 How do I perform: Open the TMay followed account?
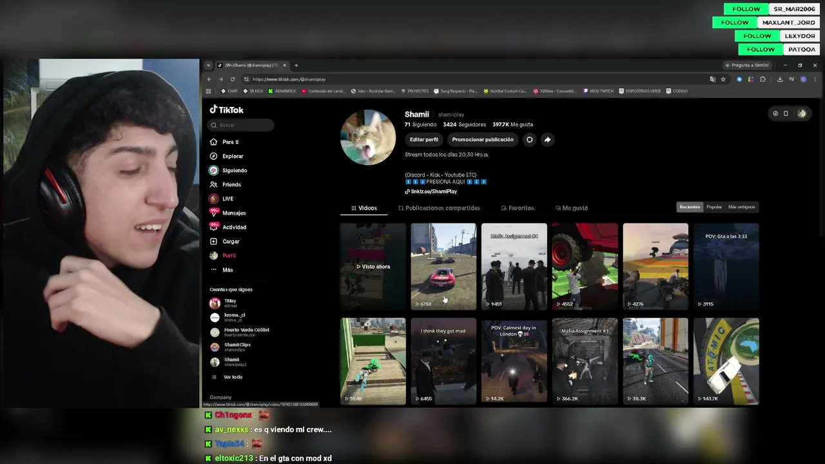point(224,303)
